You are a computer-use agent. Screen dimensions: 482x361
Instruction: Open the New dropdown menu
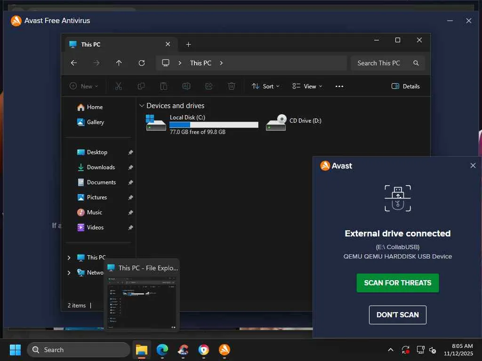[84, 86]
